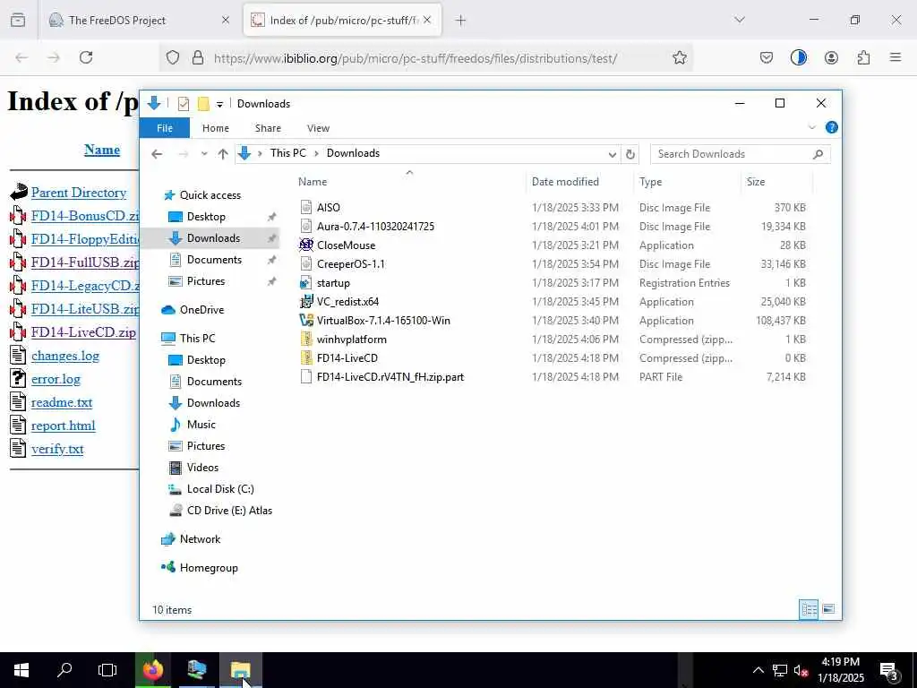This screenshot has width=917, height=688.
Task: Select Quick access in navigation pane
Action: point(210,195)
